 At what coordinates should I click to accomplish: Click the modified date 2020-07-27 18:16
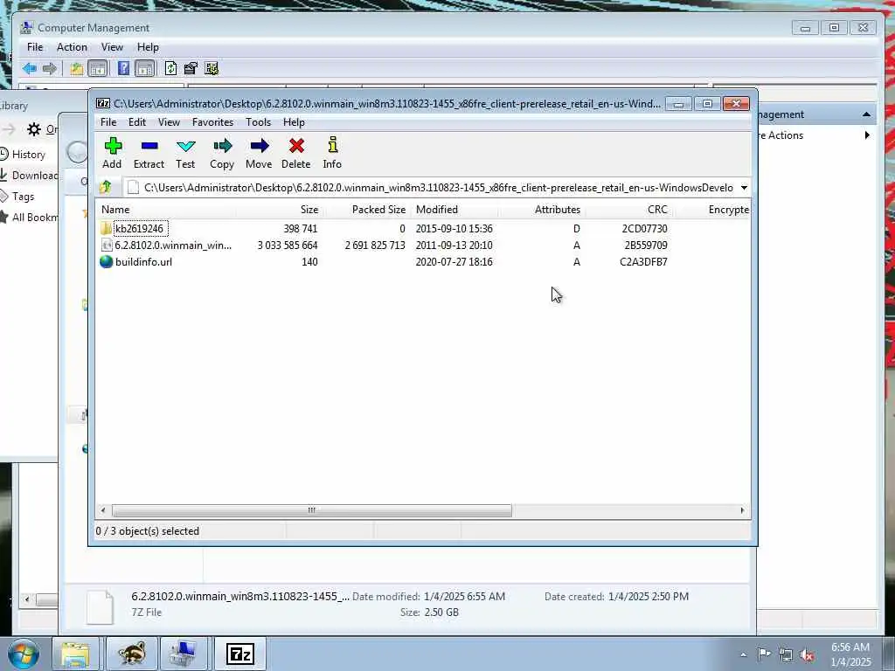[x=454, y=261]
